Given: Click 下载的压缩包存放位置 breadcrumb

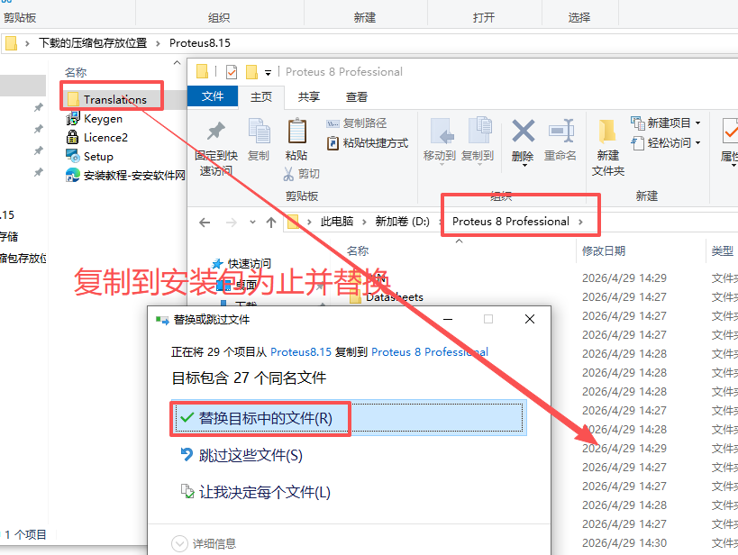Looking at the screenshot, I should [x=93, y=43].
